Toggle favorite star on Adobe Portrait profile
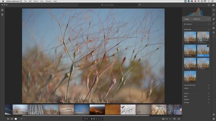216x121 pixels. [195, 59]
